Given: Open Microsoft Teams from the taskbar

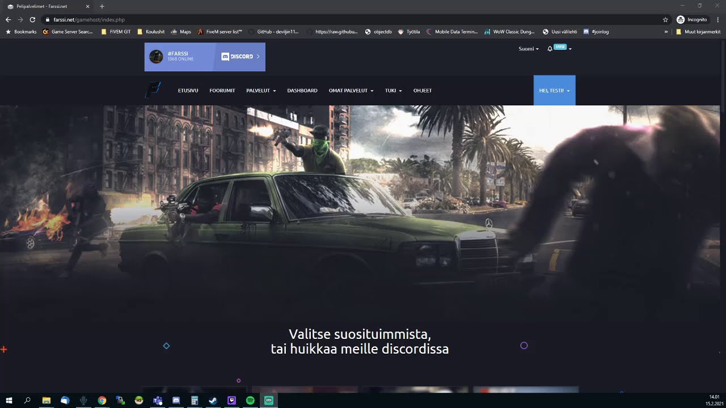Looking at the screenshot, I should pyautogui.click(x=157, y=400).
